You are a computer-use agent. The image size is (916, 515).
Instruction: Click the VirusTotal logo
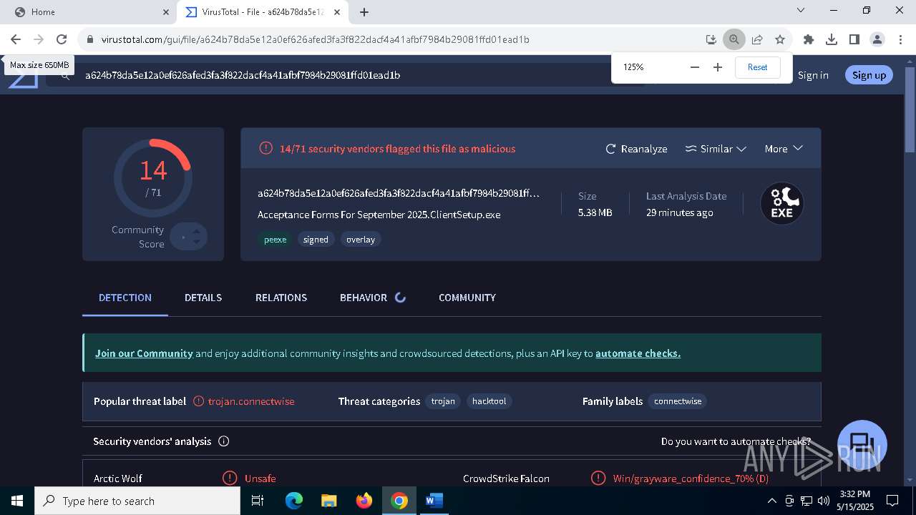23,80
